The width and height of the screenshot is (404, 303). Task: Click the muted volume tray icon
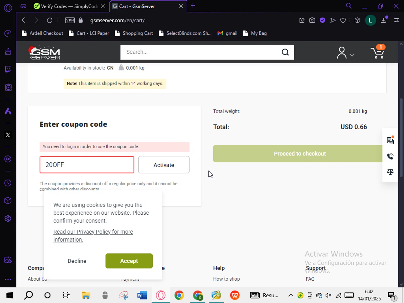point(328,295)
